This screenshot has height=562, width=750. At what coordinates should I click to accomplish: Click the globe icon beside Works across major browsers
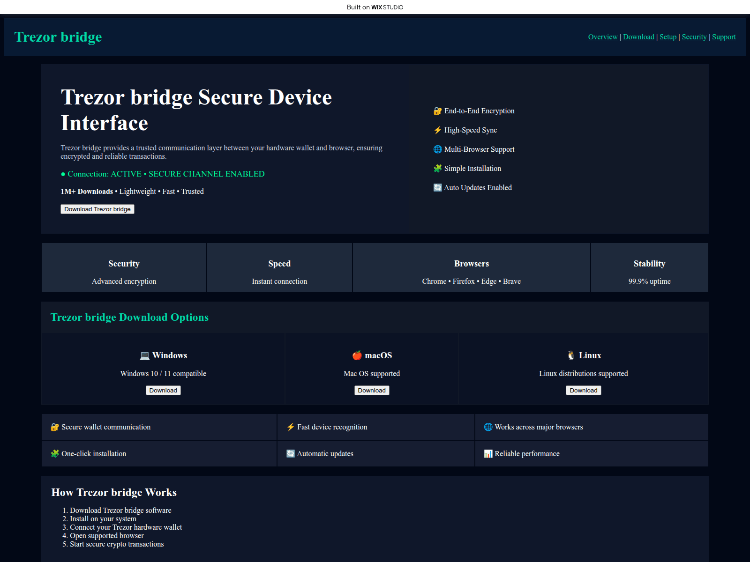(488, 427)
